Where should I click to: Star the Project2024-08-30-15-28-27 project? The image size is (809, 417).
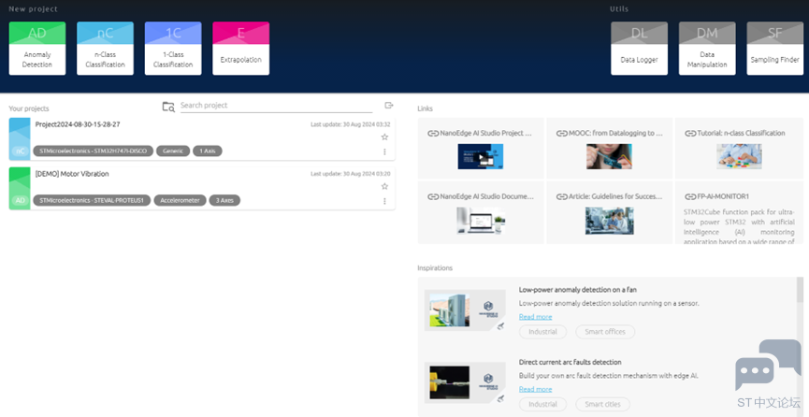coord(384,137)
